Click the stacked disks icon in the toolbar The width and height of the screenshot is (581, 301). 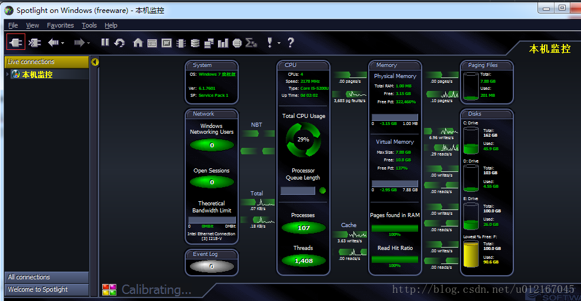195,43
